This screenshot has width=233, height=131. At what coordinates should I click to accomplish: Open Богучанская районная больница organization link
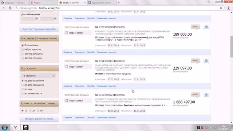(133, 100)
